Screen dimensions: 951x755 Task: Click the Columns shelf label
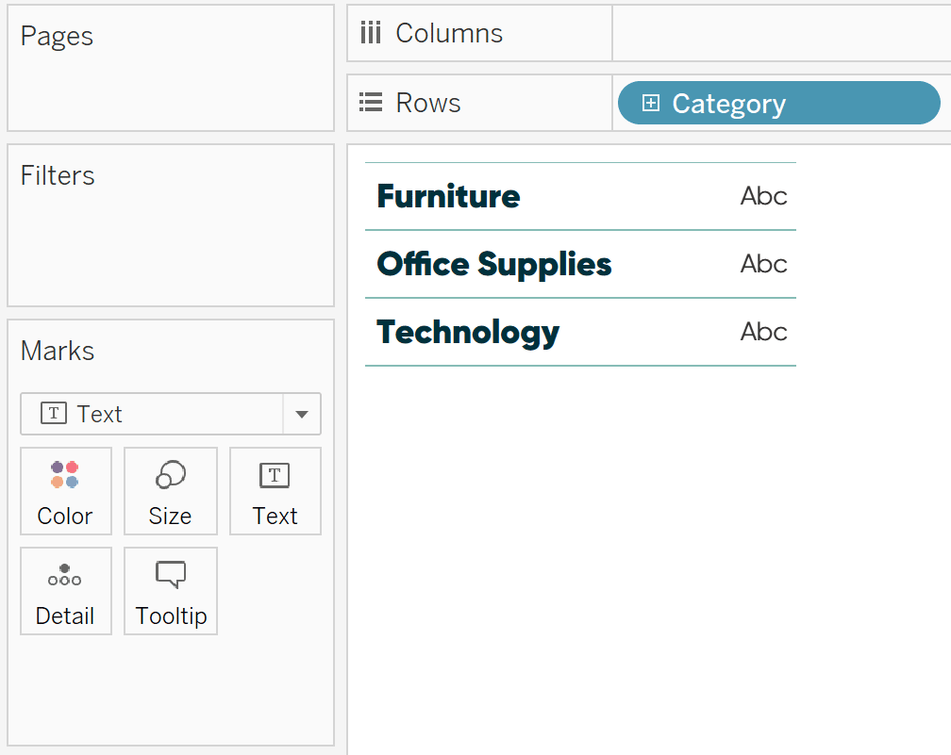449,33
